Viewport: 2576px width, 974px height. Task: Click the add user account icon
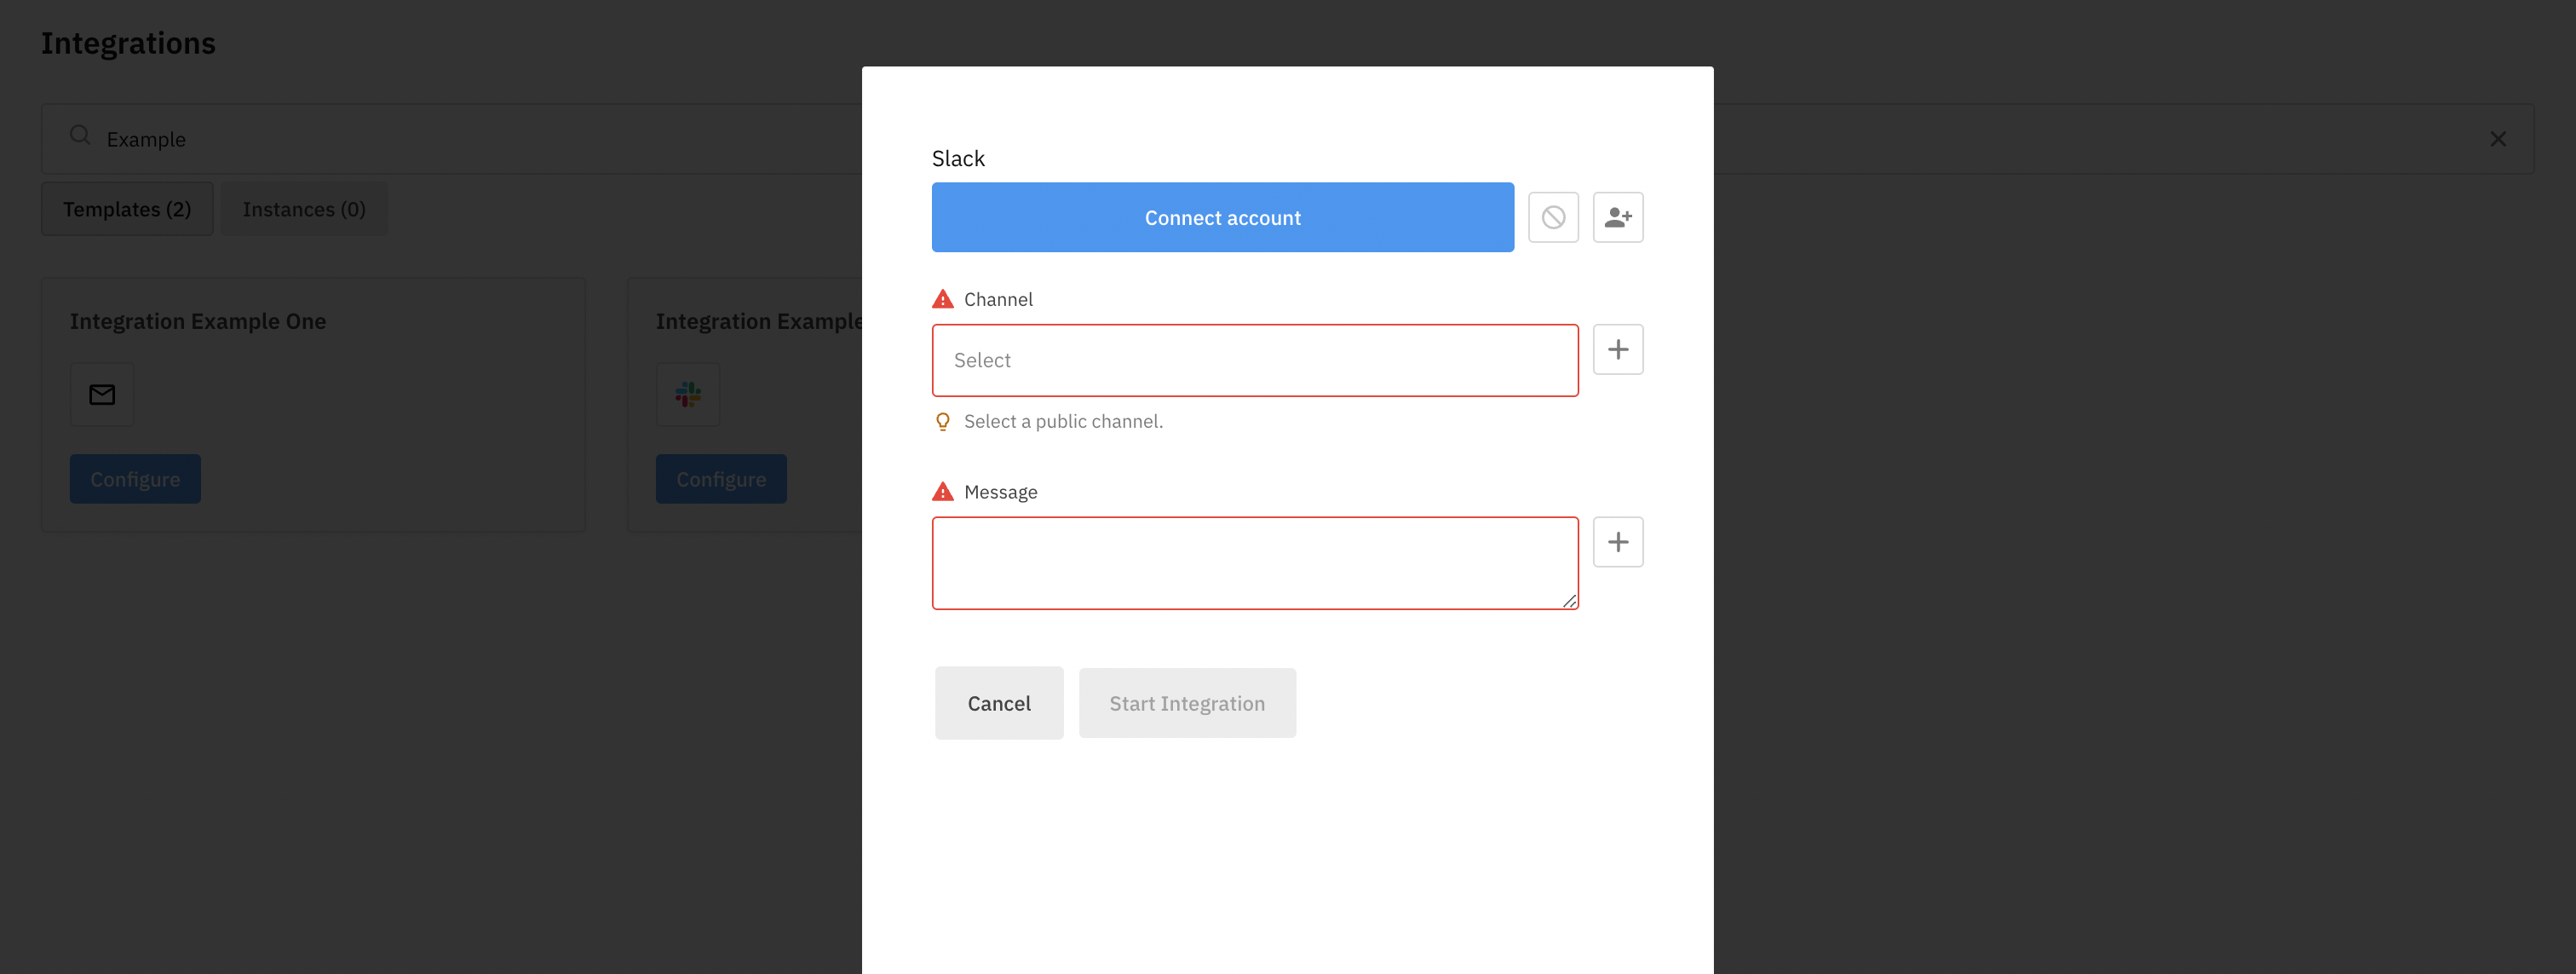(1617, 217)
